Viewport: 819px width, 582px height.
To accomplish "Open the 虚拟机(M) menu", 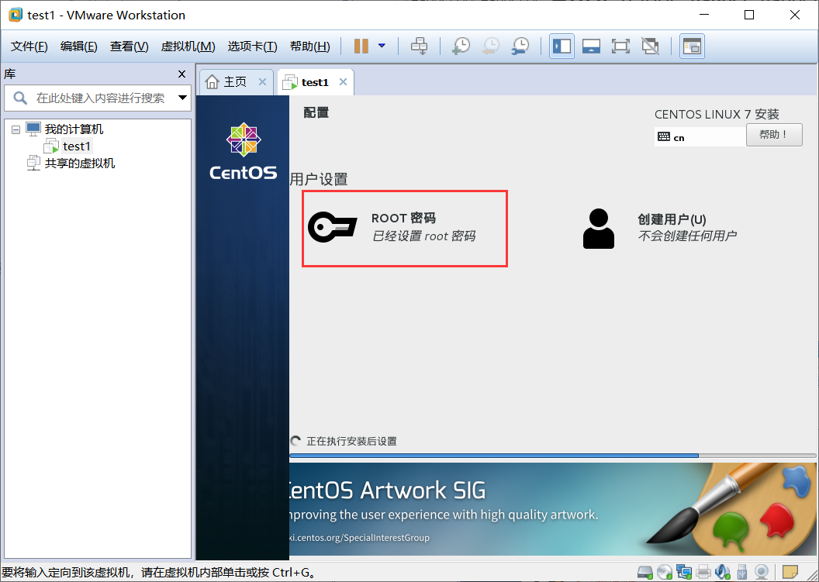I will click(188, 46).
